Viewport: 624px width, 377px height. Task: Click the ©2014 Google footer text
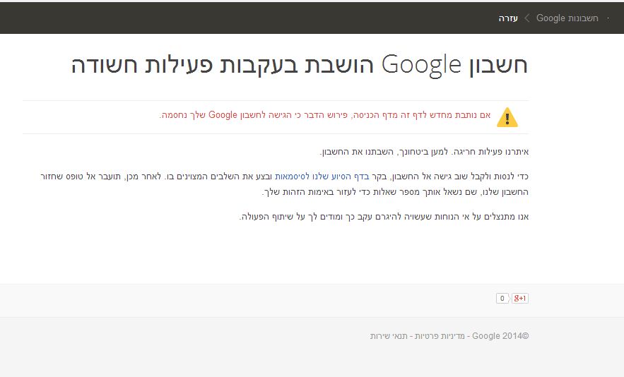[x=500, y=336]
